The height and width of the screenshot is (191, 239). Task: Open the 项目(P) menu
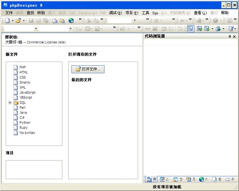coord(132,13)
